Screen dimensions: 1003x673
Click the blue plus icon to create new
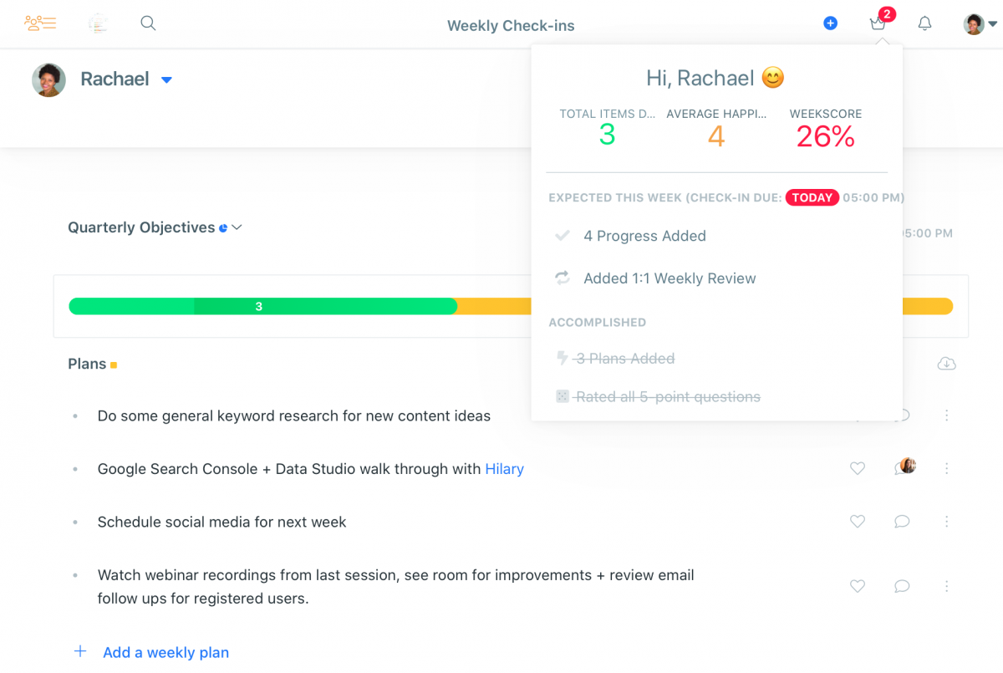[830, 23]
